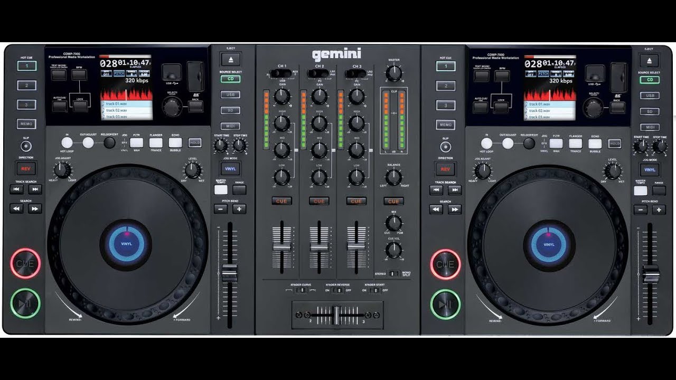Click the FLTR/WAH effect button on left deck
The height and width of the screenshot is (380, 676).
point(136,142)
